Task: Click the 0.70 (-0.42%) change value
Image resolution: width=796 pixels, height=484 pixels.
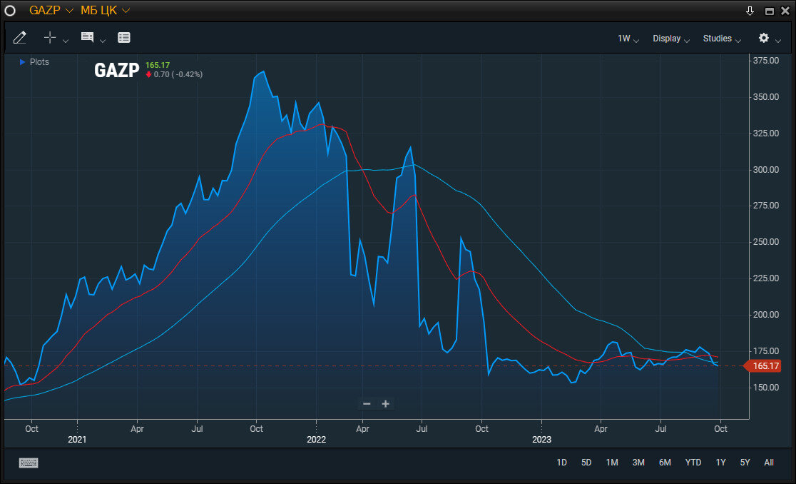Action: [178, 75]
